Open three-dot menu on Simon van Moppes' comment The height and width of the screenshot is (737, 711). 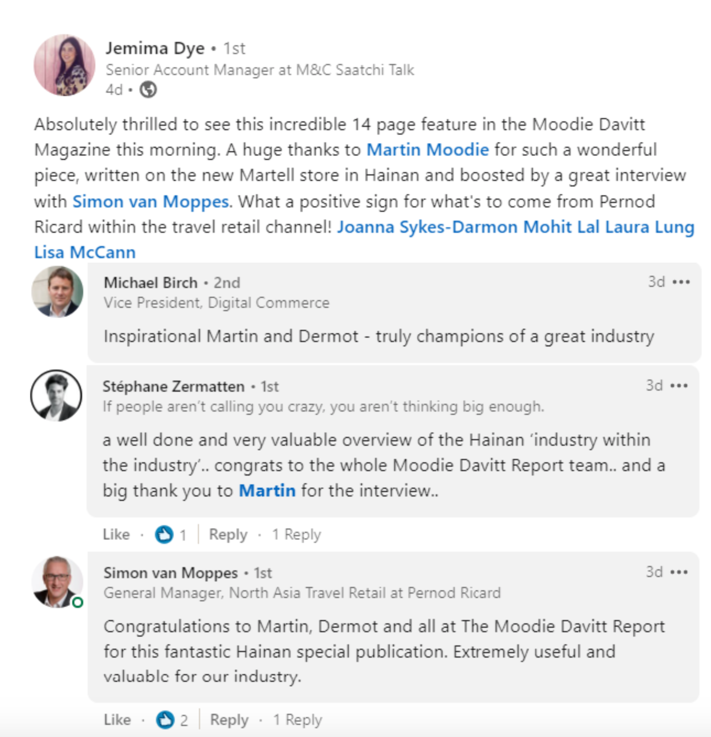[679, 572]
